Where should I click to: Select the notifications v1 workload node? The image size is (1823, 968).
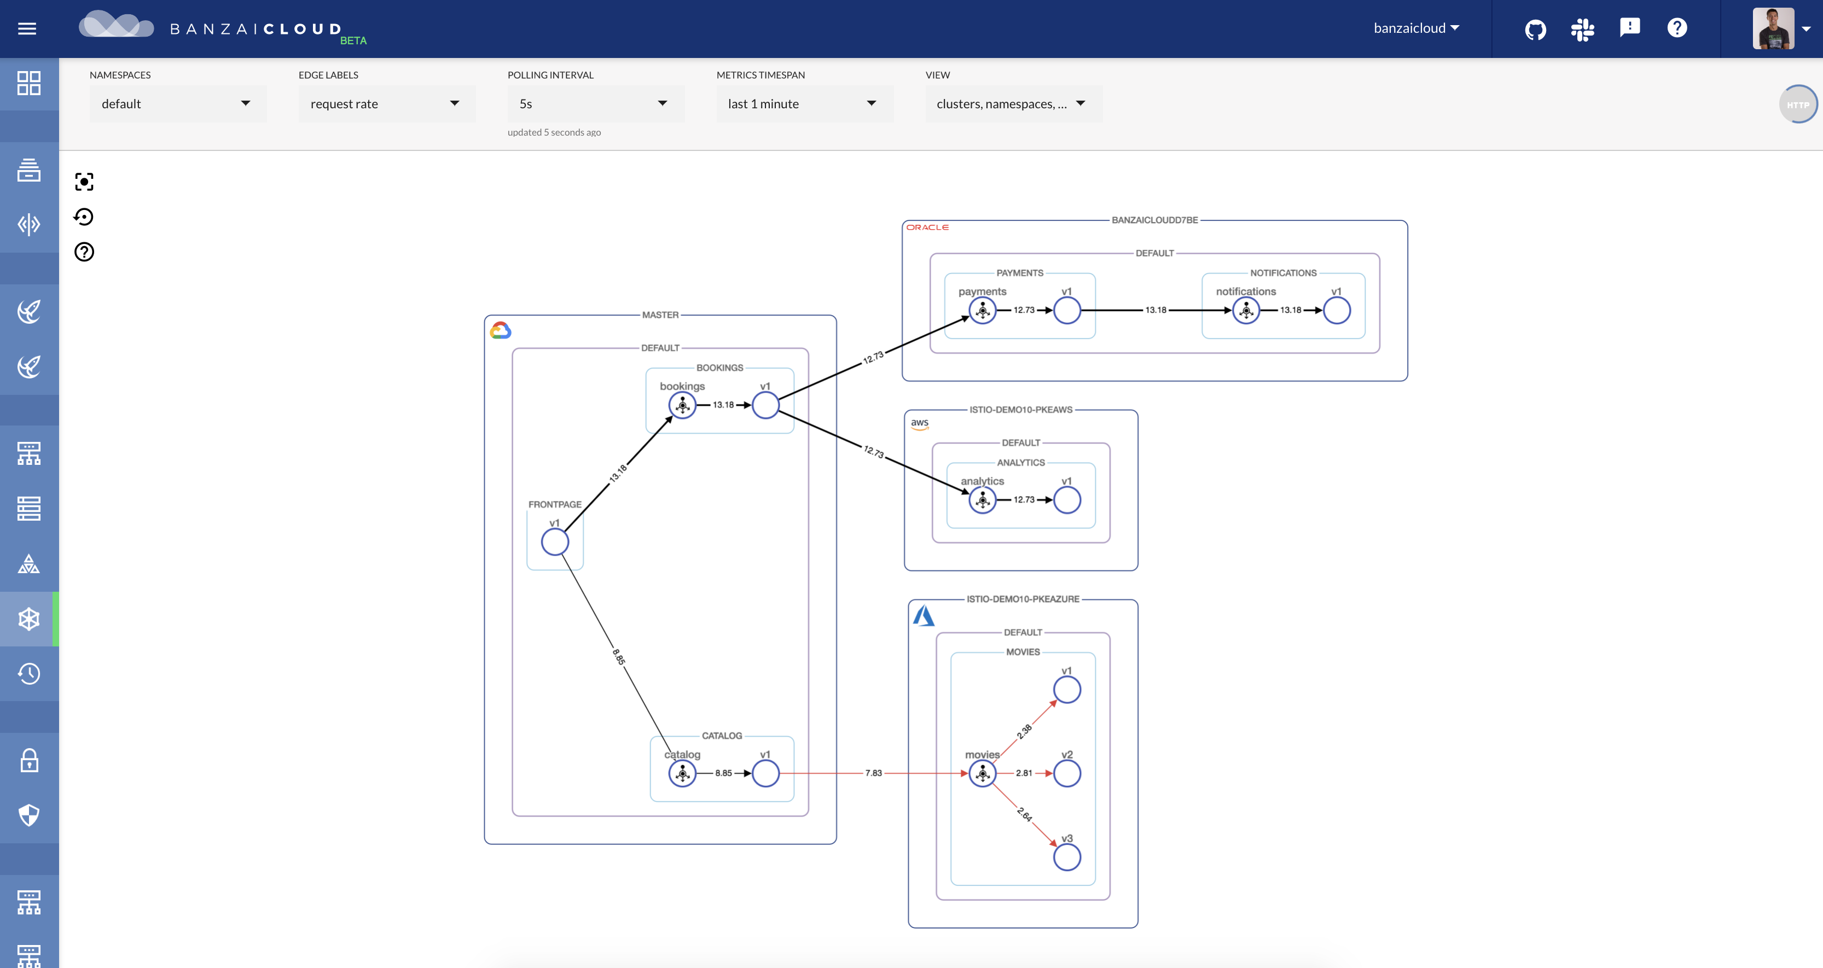[x=1337, y=311]
